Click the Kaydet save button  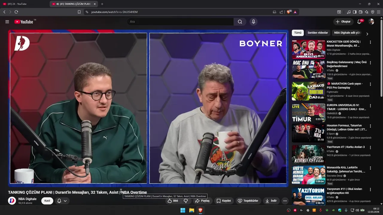pyautogui.click(x=224, y=201)
